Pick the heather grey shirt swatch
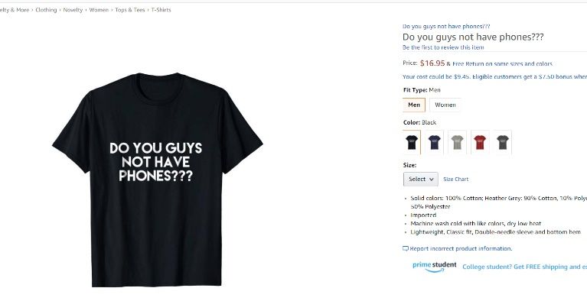Image resolution: width=587 pixels, height=301 pixels. click(x=457, y=142)
